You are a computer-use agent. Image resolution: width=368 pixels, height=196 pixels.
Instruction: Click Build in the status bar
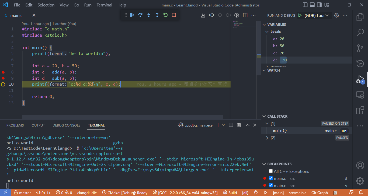[x=230, y=192]
